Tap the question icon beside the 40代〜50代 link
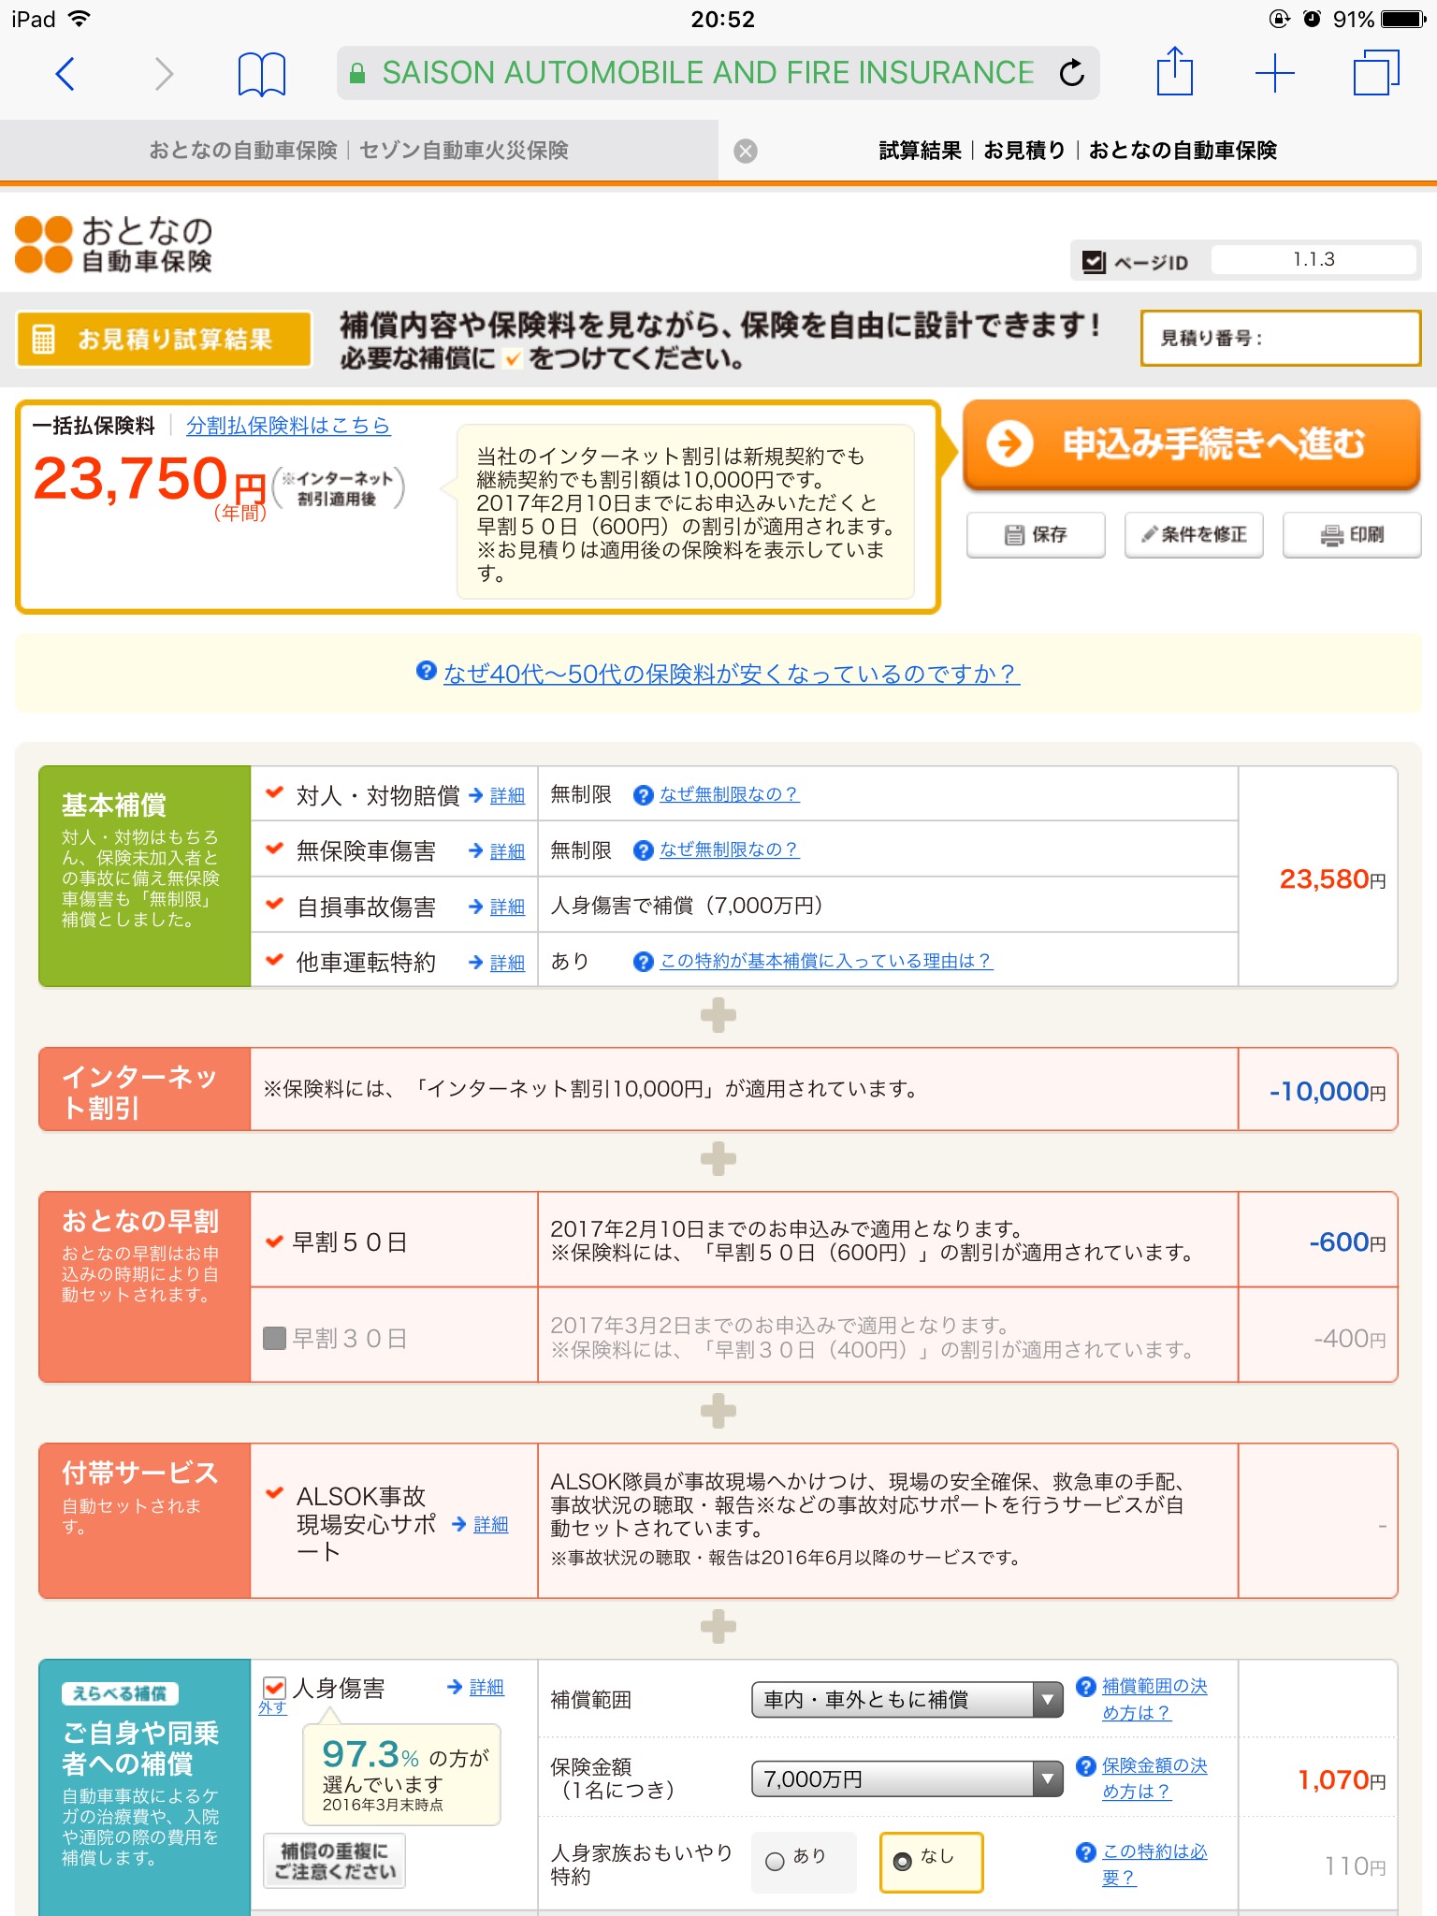Viewport: 1437px width, 1916px height. pos(426,671)
